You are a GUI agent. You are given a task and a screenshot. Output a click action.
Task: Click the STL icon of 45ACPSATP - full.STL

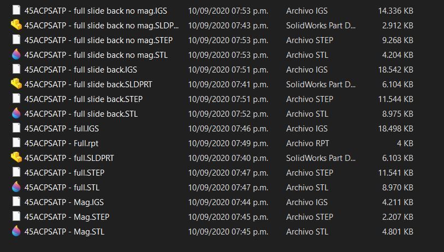pos(16,187)
